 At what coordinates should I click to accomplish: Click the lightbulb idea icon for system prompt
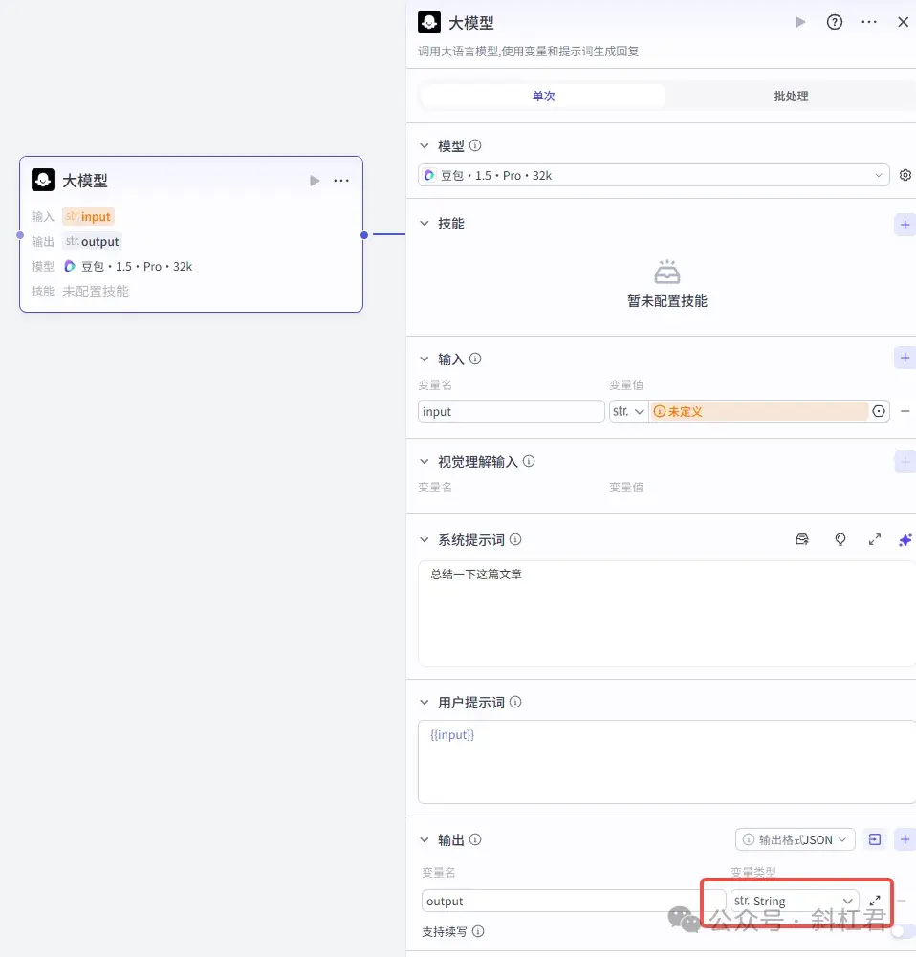840,539
